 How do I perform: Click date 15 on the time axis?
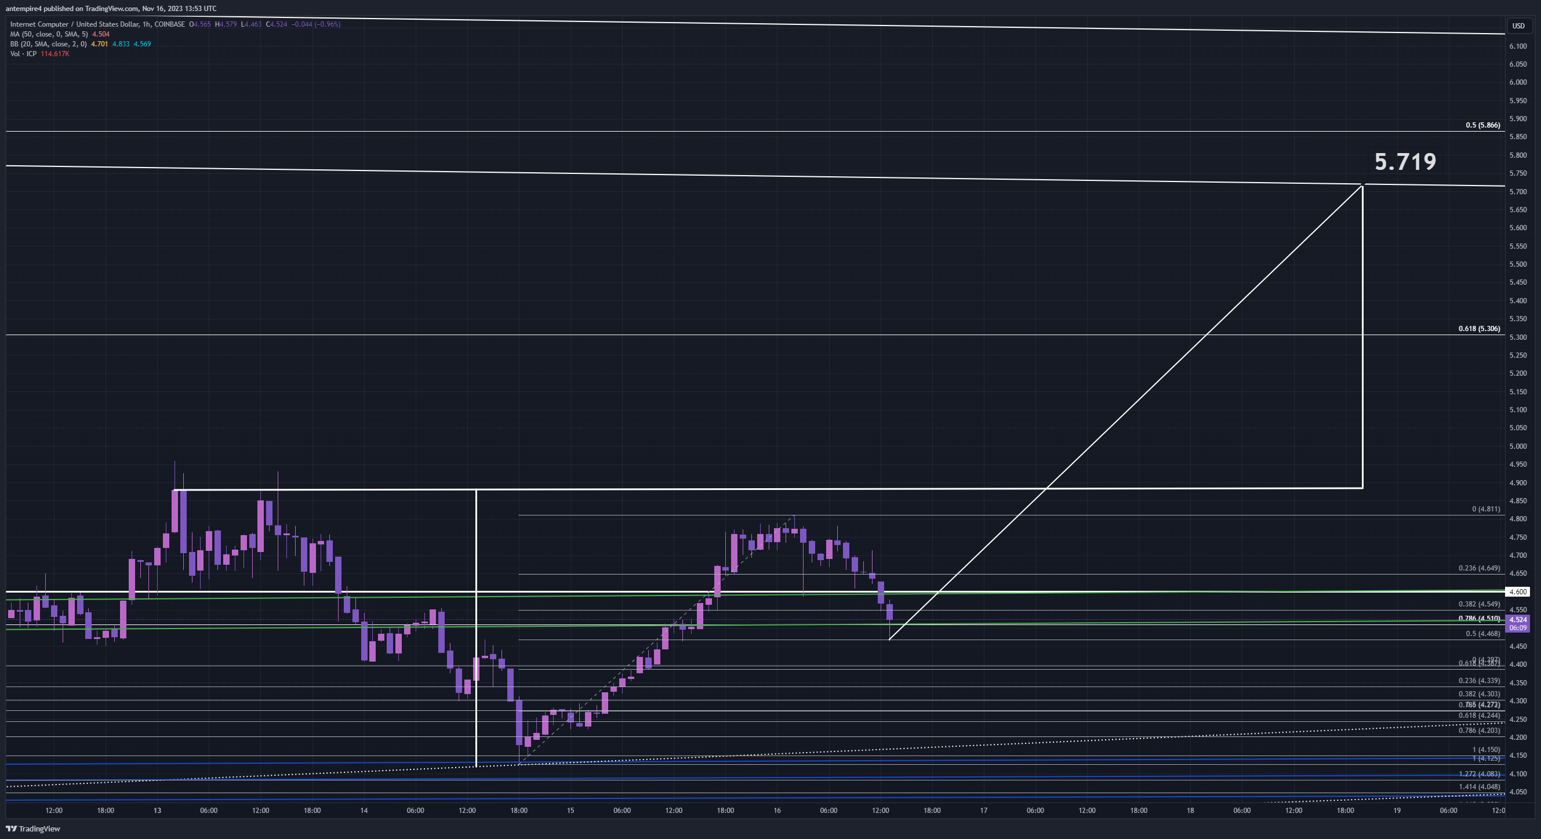coord(570,811)
